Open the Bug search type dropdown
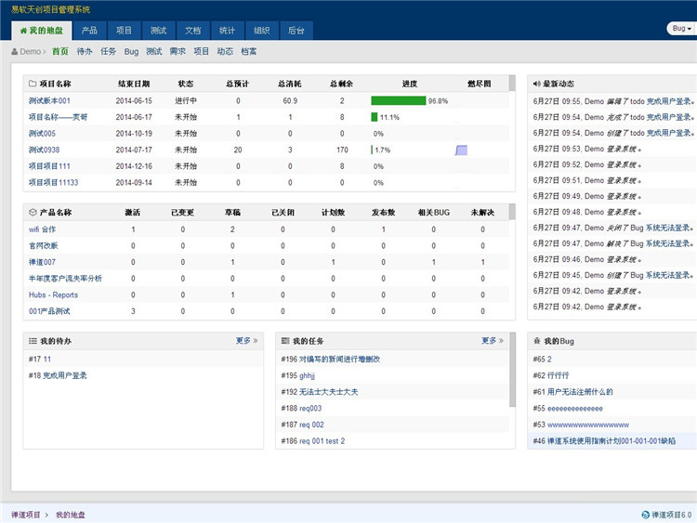The width and height of the screenshot is (697, 523). click(681, 29)
